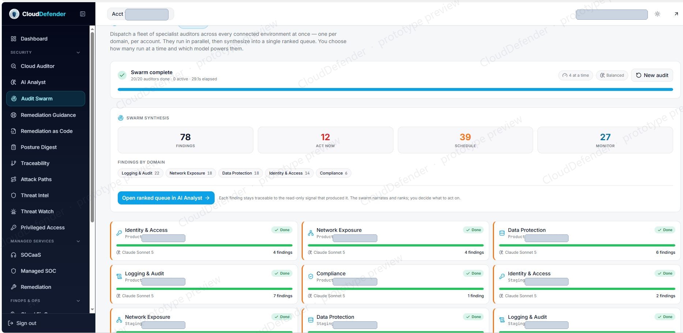Screen dimensions: 683x333
Task: Filter by Compliance 6 chip
Action: [333, 173]
